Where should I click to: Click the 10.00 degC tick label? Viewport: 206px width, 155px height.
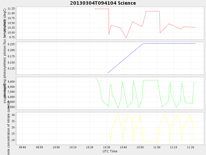(x=11, y=33)
